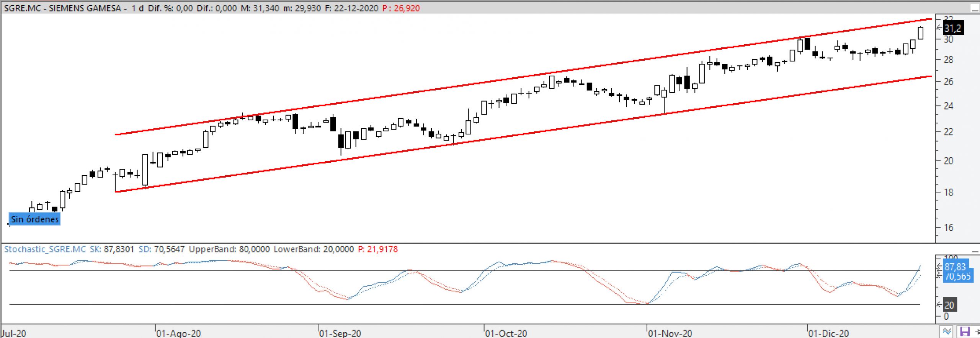
Task: Click the SGRE.MC - SIEMENS GAMESA chart title
Action: pos(62,8)
